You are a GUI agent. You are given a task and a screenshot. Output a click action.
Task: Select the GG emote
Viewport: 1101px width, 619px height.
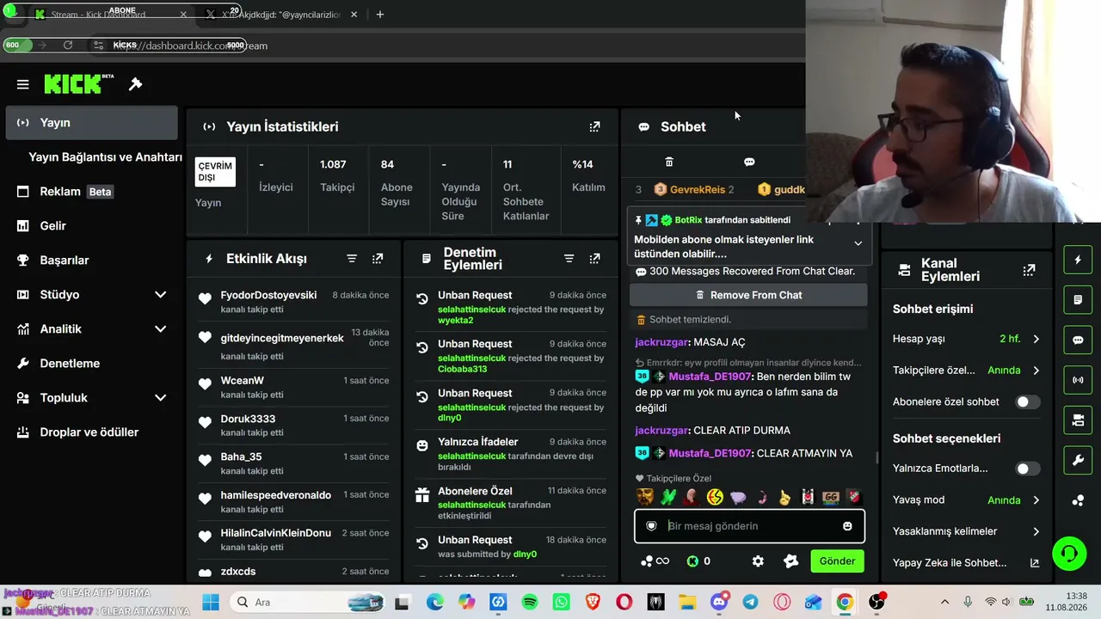(830, 497)
